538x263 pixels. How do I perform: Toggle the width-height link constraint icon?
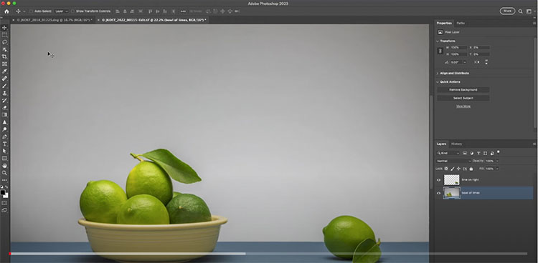click(x=440, y=51)
